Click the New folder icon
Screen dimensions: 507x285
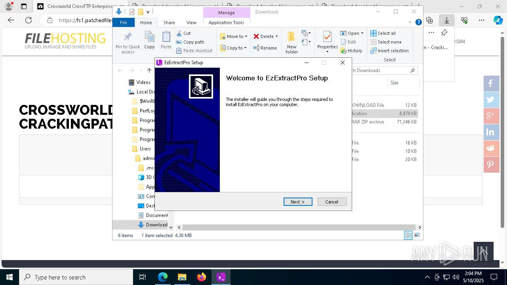click(292, 37)
